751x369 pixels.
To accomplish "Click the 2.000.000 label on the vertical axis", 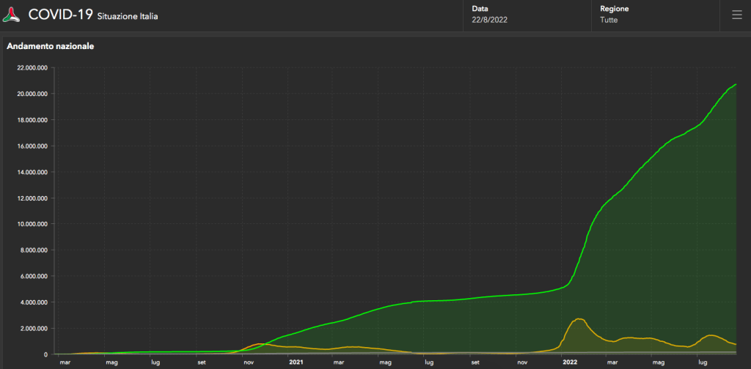I will coord(33,328).
